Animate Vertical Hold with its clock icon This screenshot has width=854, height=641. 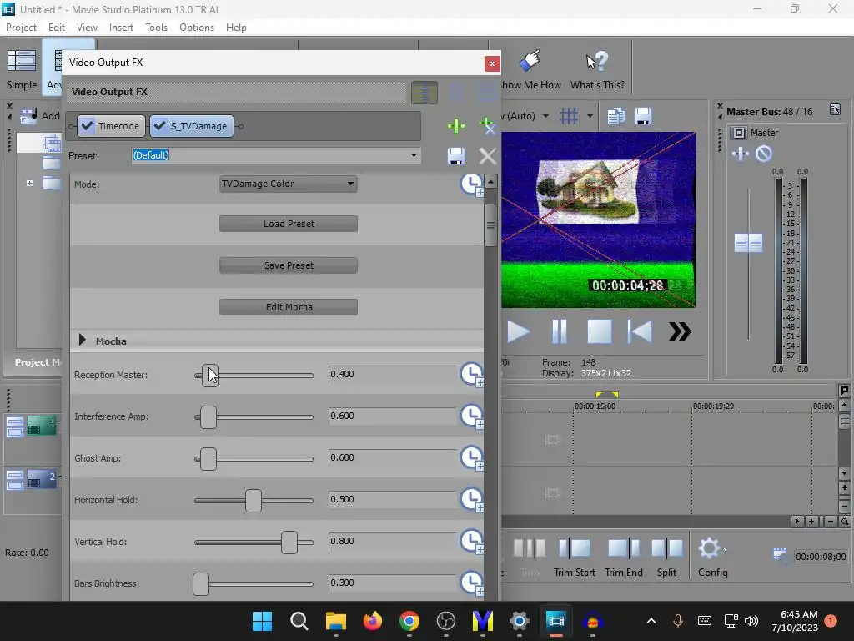click(x=472, y=541)
